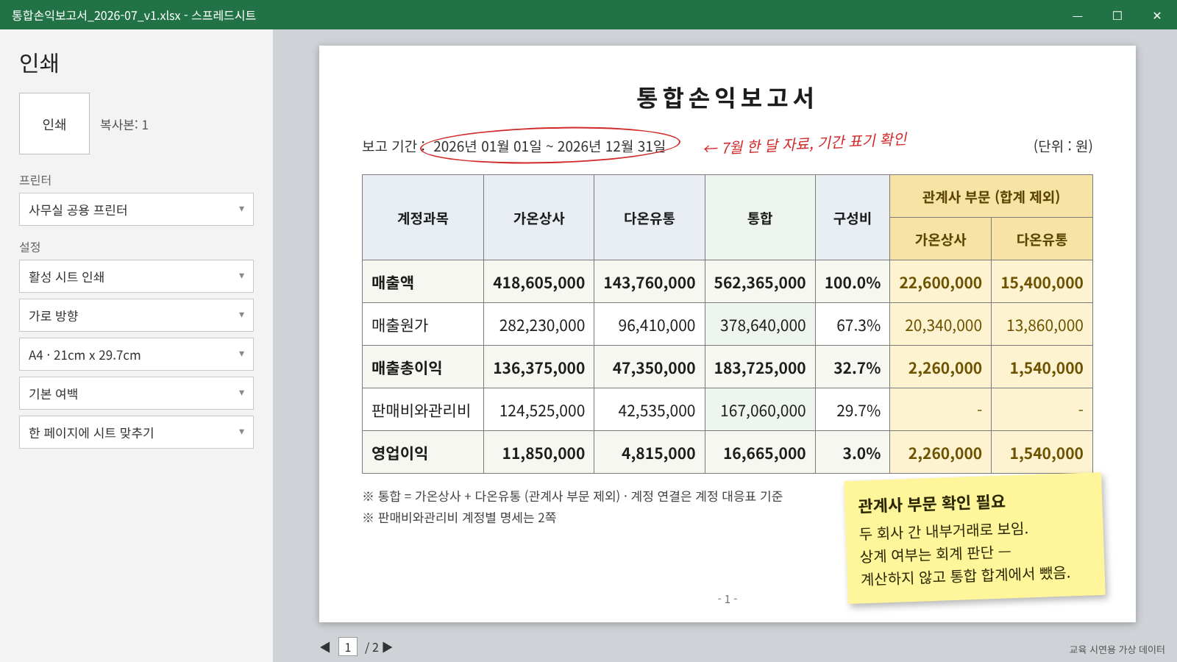Click the 매출원가 row label
The height and width of the screenshot is (662, 1177).
(x=399, y=325)
